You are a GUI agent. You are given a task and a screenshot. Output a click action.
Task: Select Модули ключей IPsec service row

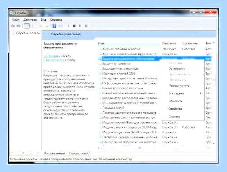(130, 122)
